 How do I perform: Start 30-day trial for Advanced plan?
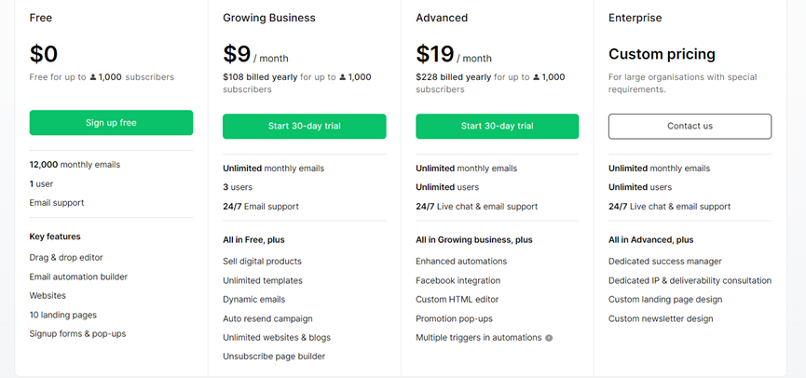click(497, 127)
